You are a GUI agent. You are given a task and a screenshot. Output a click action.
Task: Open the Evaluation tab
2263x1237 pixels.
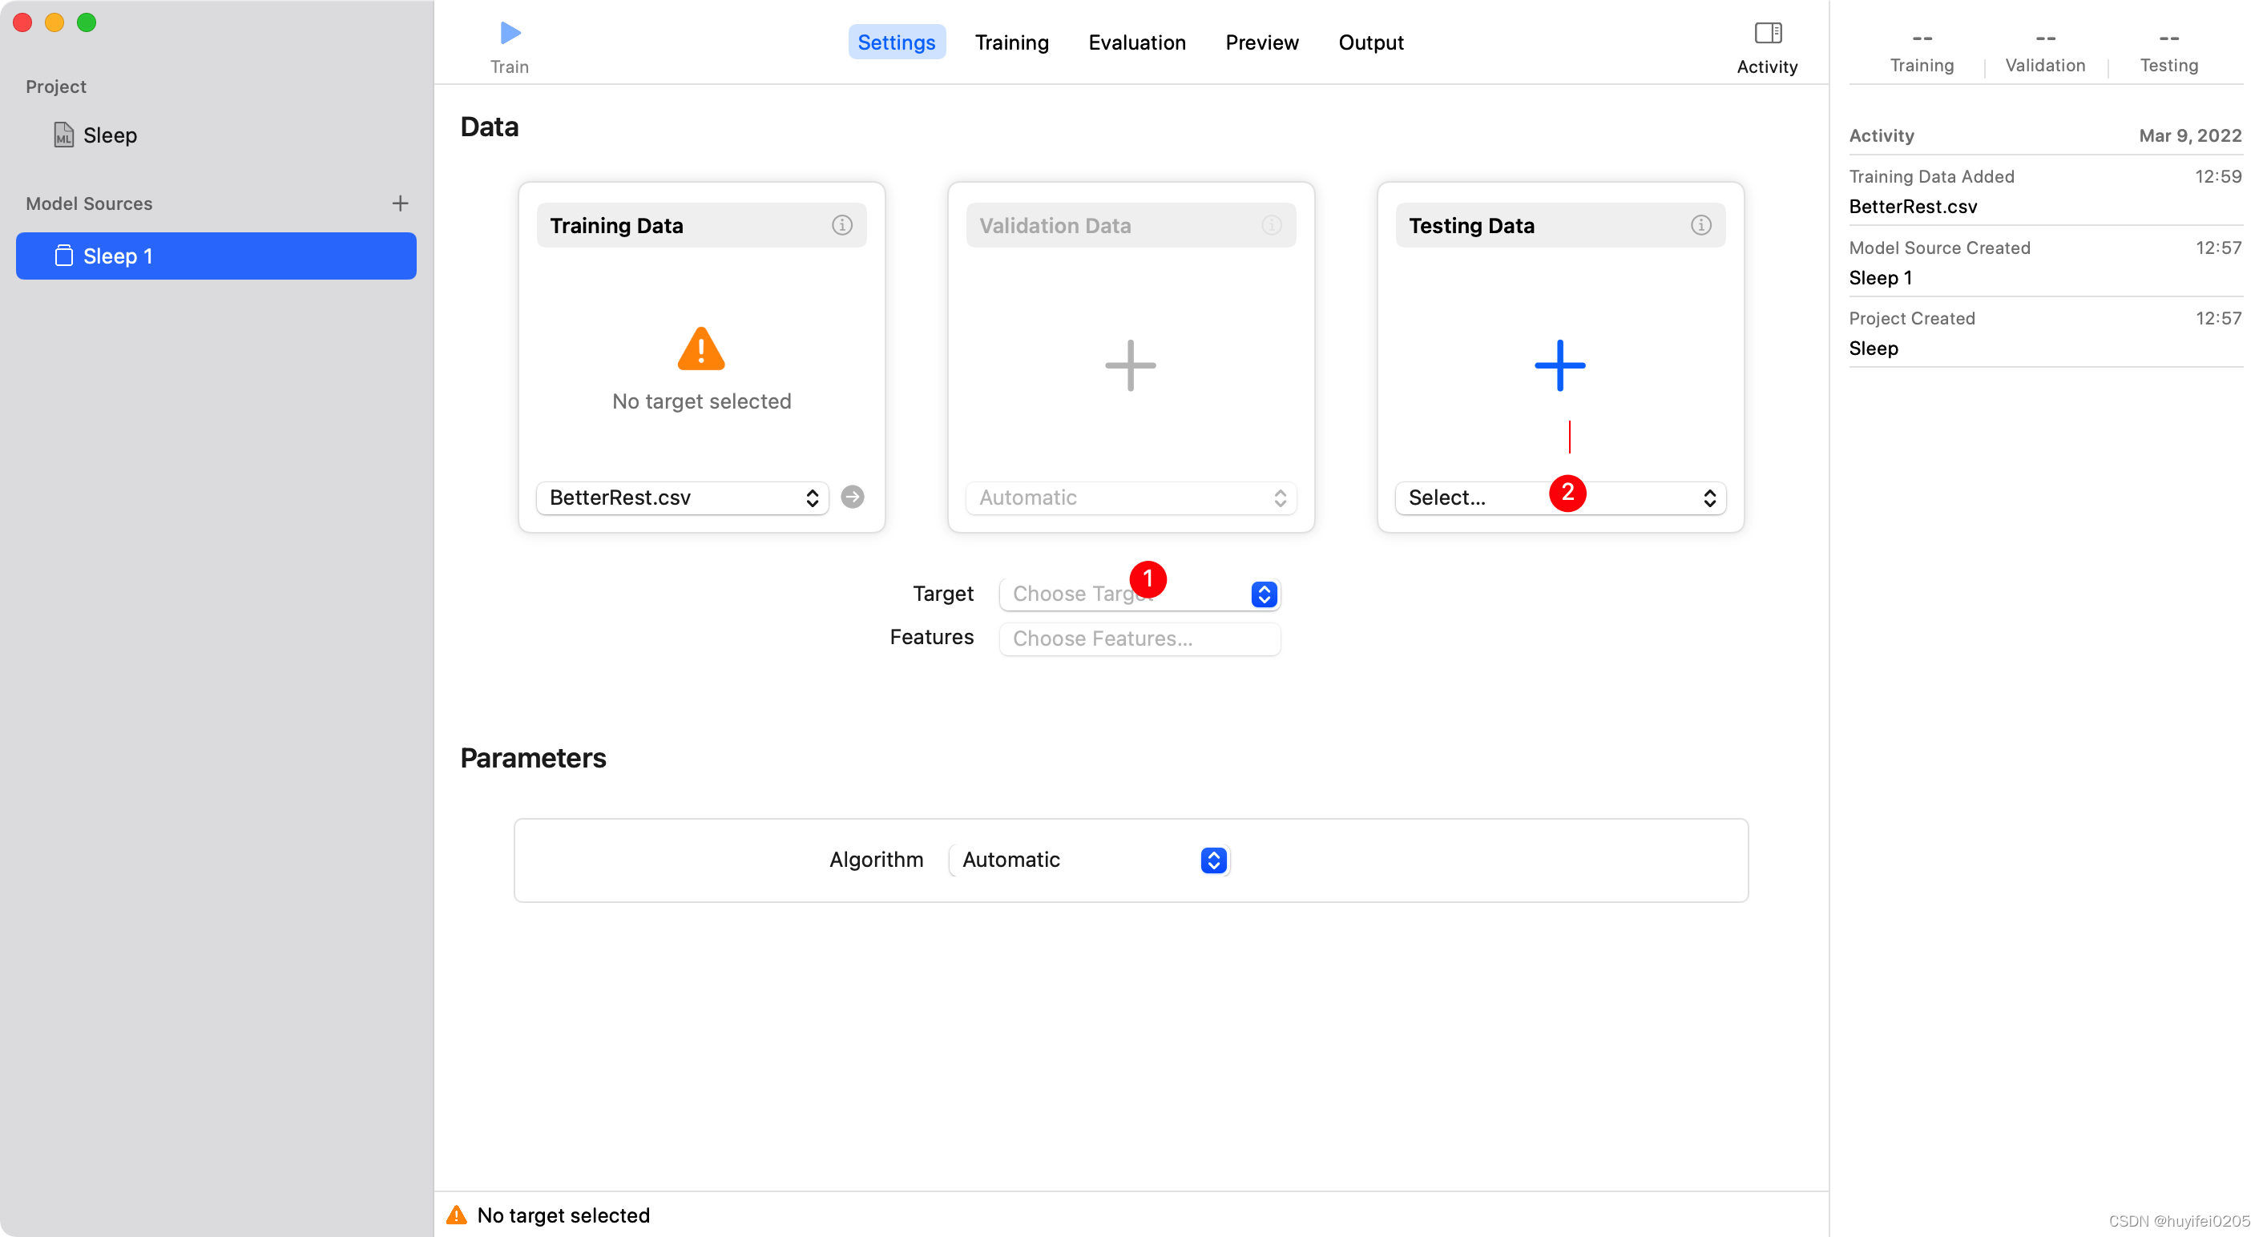1137,42
